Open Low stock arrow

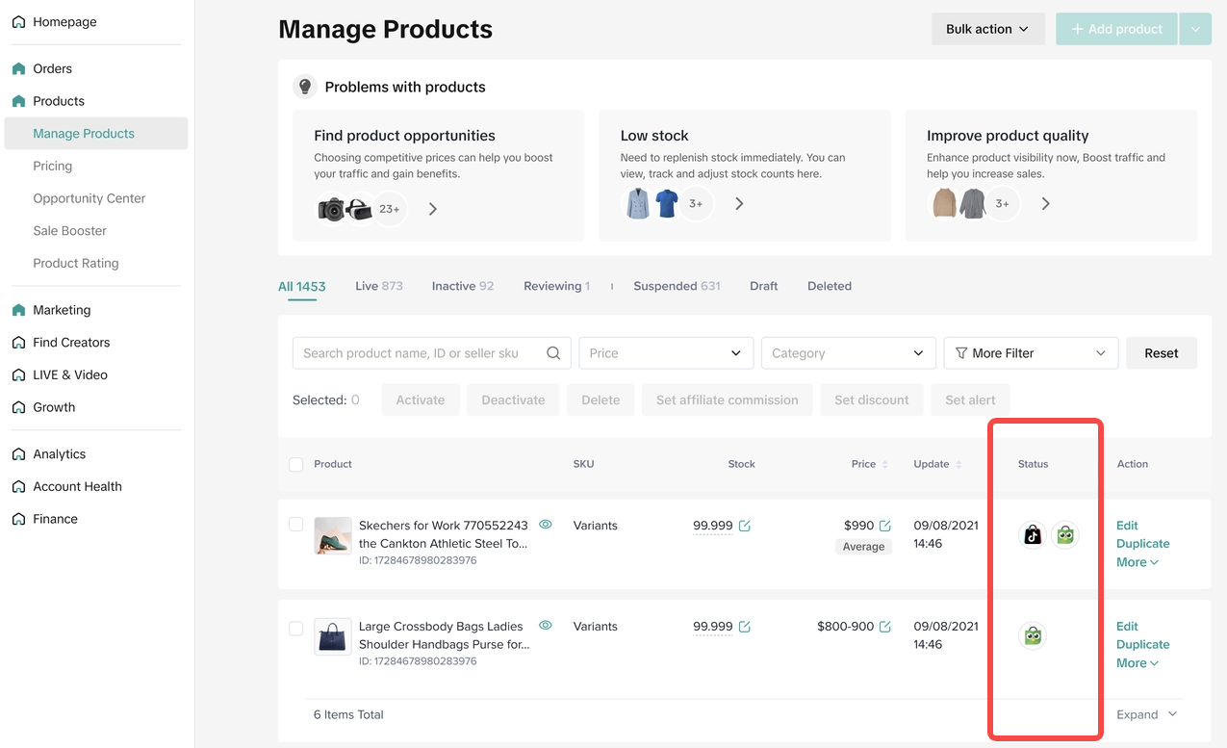(739, 204)
